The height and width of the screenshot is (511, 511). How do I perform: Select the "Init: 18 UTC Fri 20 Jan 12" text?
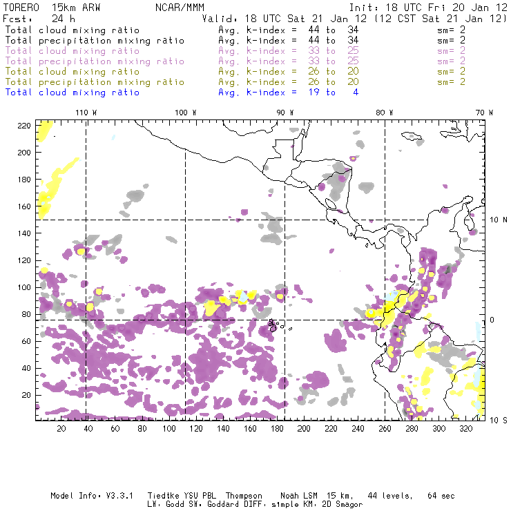tap(428, 8)
